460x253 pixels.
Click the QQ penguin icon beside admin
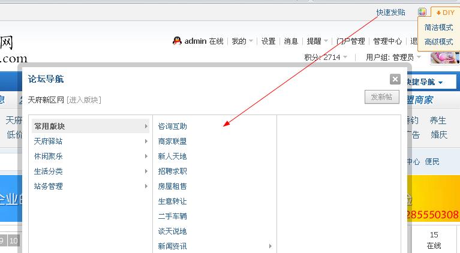pyautogui.click(x=177, y=41)
